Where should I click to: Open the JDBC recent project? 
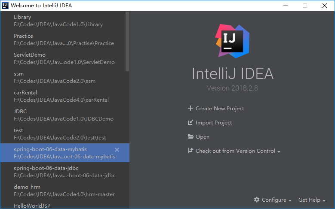(65, 115)
